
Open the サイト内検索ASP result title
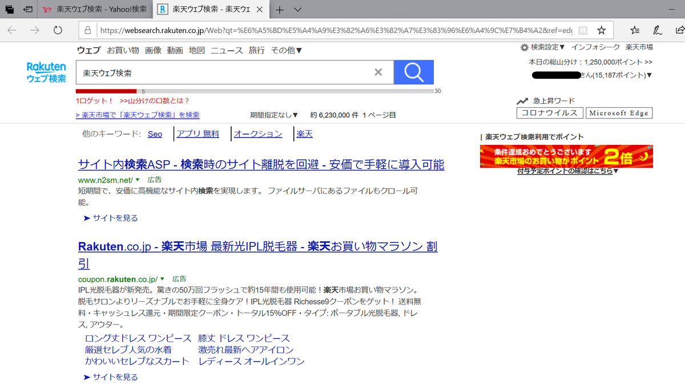pos(261,165)
